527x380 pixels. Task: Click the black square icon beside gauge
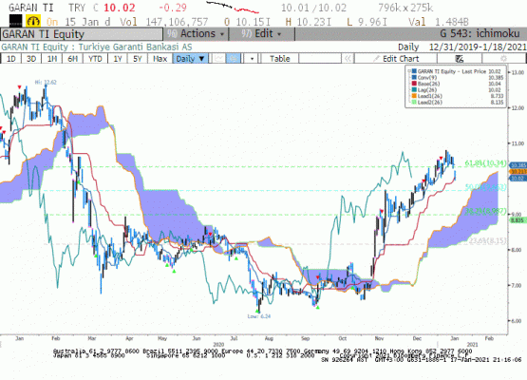[x=15, y=21]
